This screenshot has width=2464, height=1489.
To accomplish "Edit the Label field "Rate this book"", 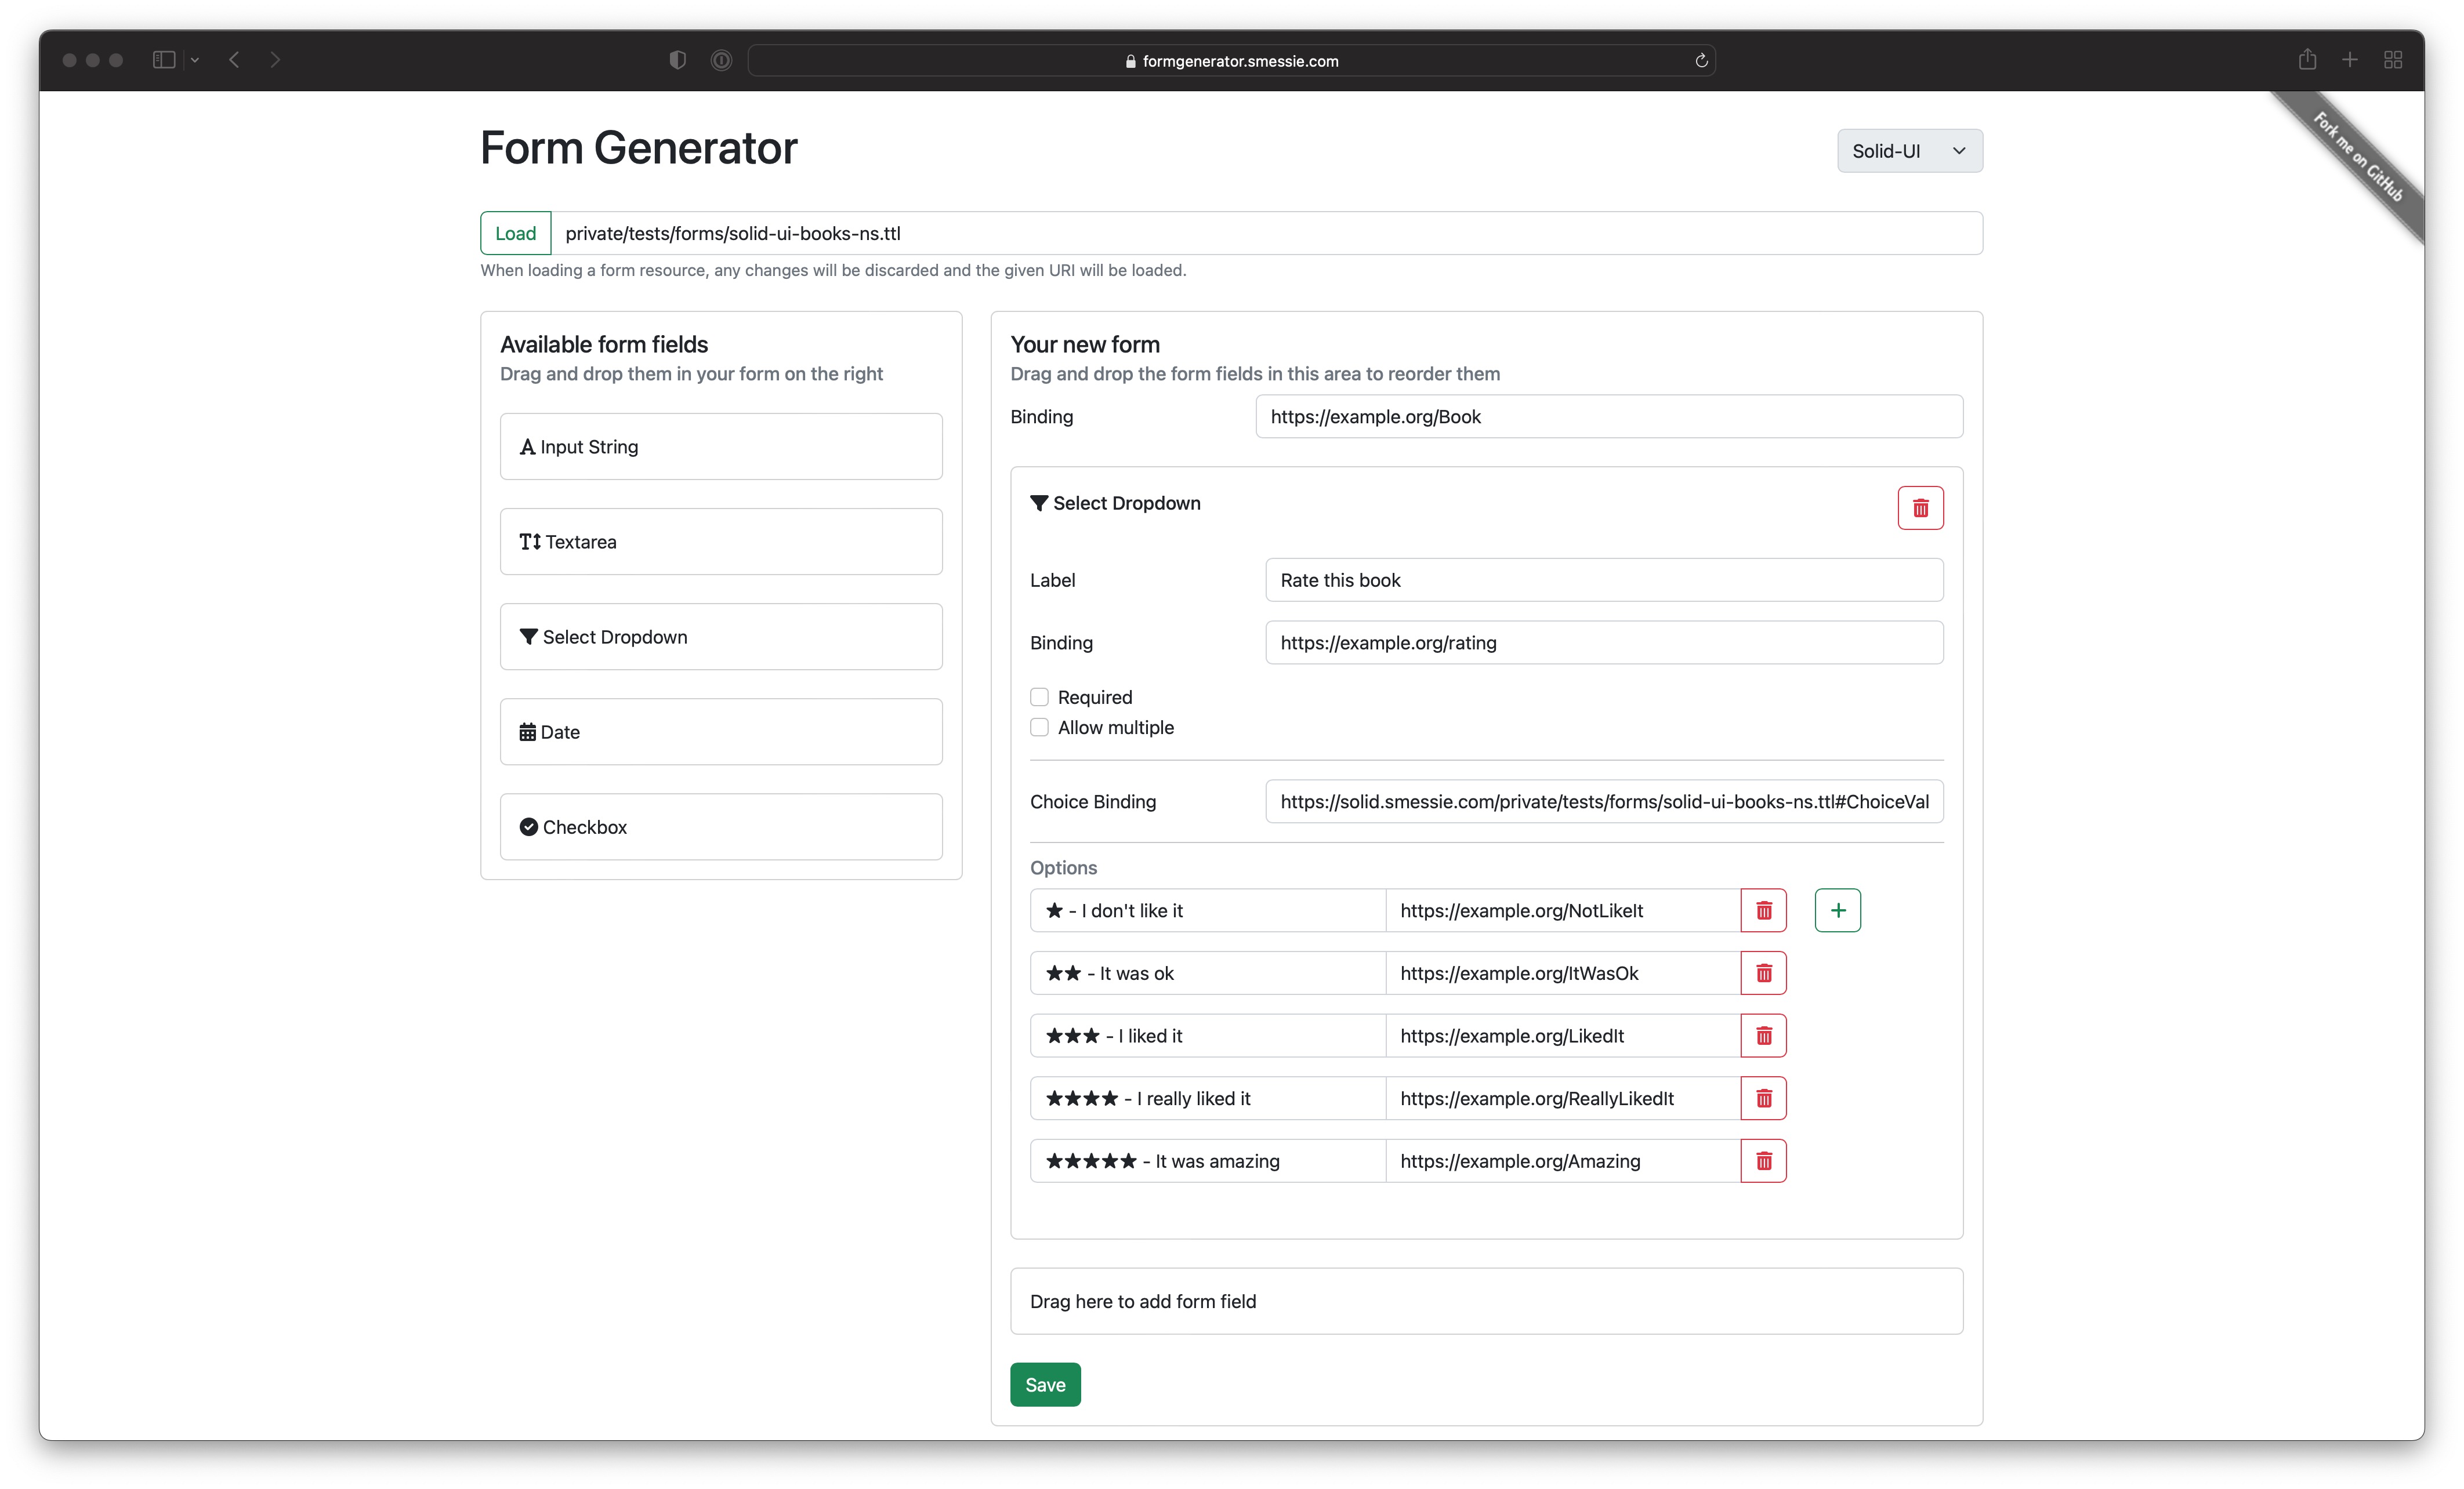I will (x=1604, y=580).
